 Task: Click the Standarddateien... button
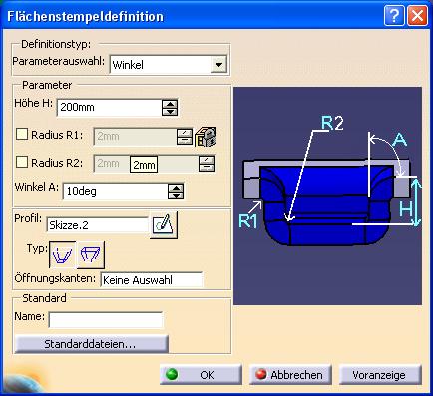[x=92, y=344]
